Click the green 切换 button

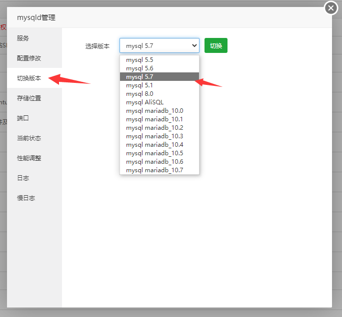pyautogui.click(x=216, y=45)
